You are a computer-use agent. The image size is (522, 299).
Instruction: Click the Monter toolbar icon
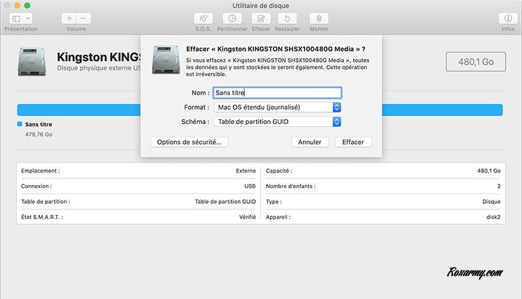pyautogui.click(x=318, y=19)
